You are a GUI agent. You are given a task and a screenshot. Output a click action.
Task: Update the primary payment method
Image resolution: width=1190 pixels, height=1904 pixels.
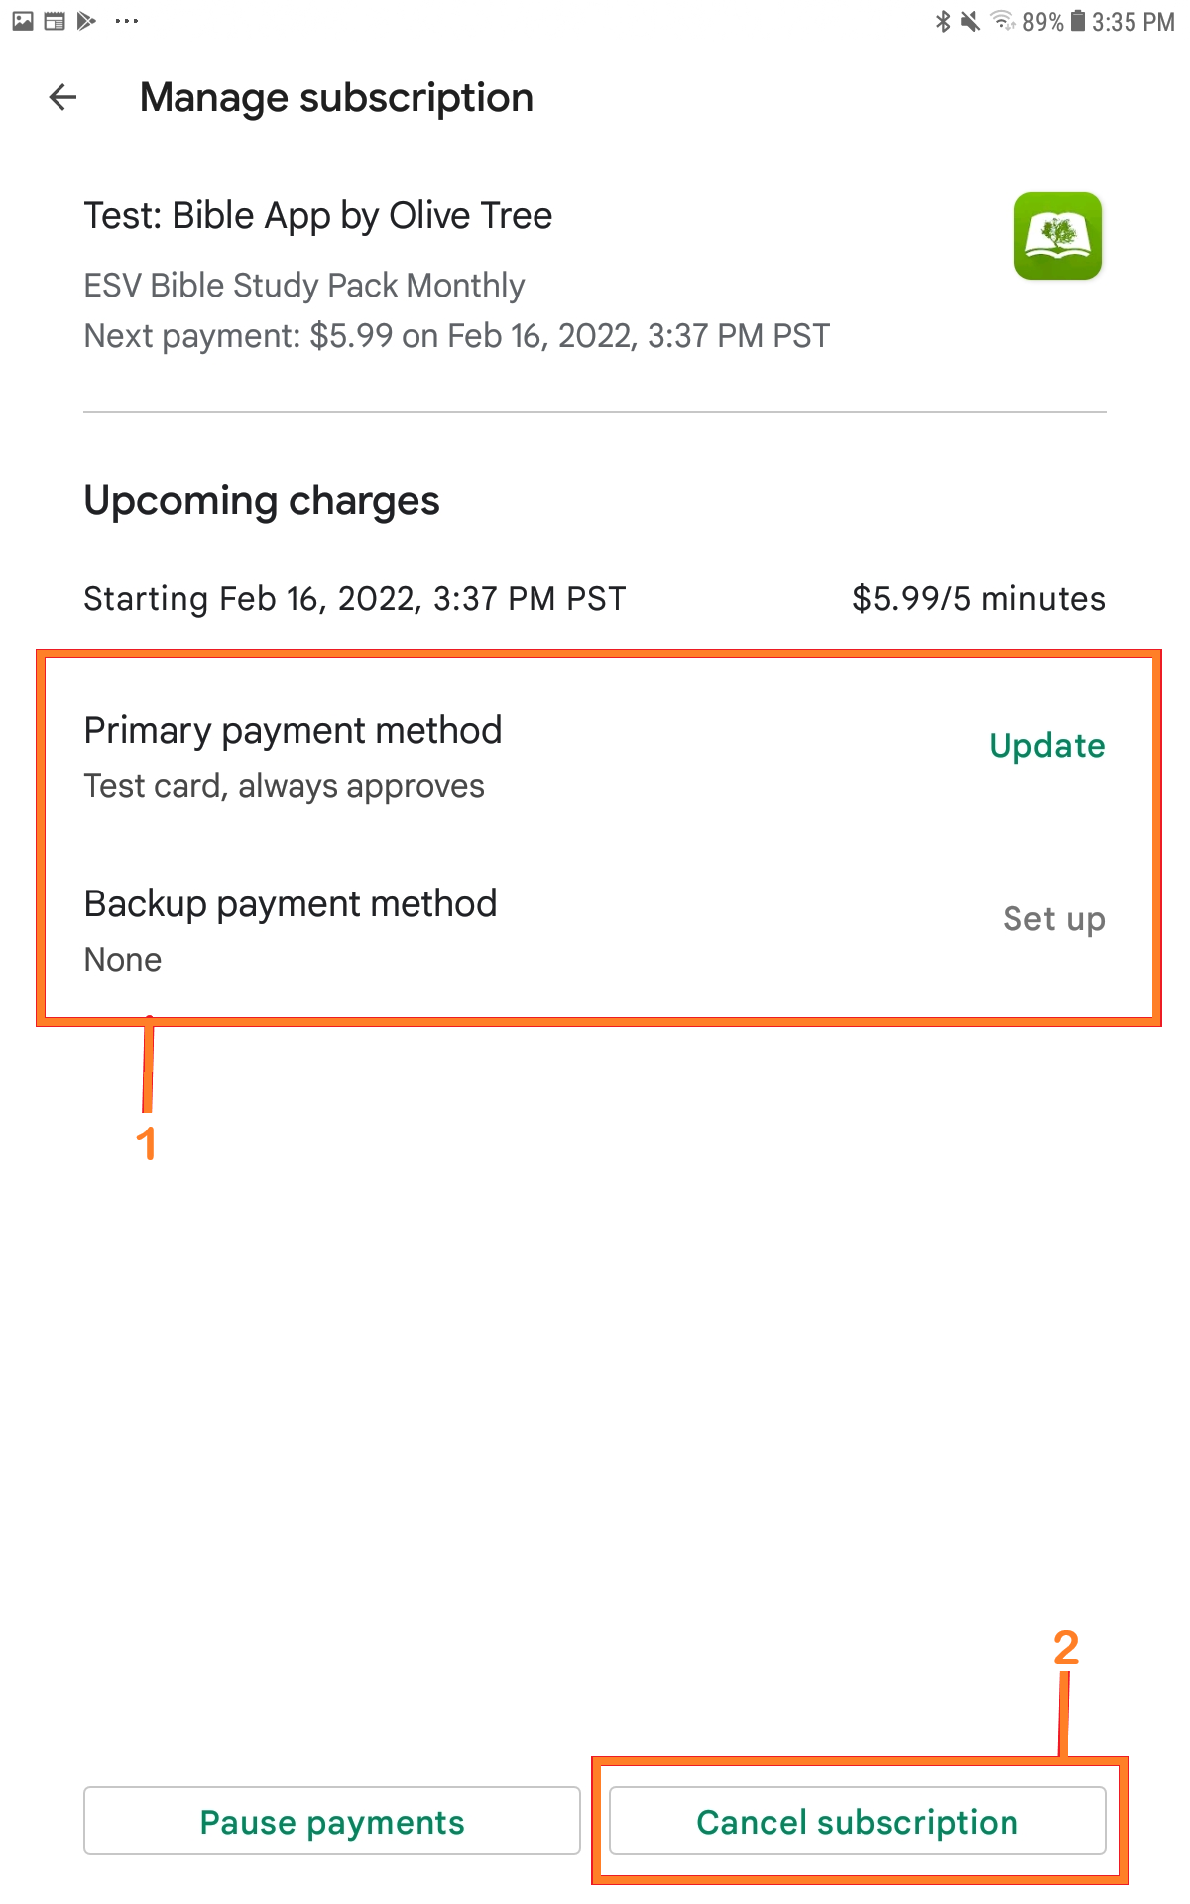coord(1046,746)
